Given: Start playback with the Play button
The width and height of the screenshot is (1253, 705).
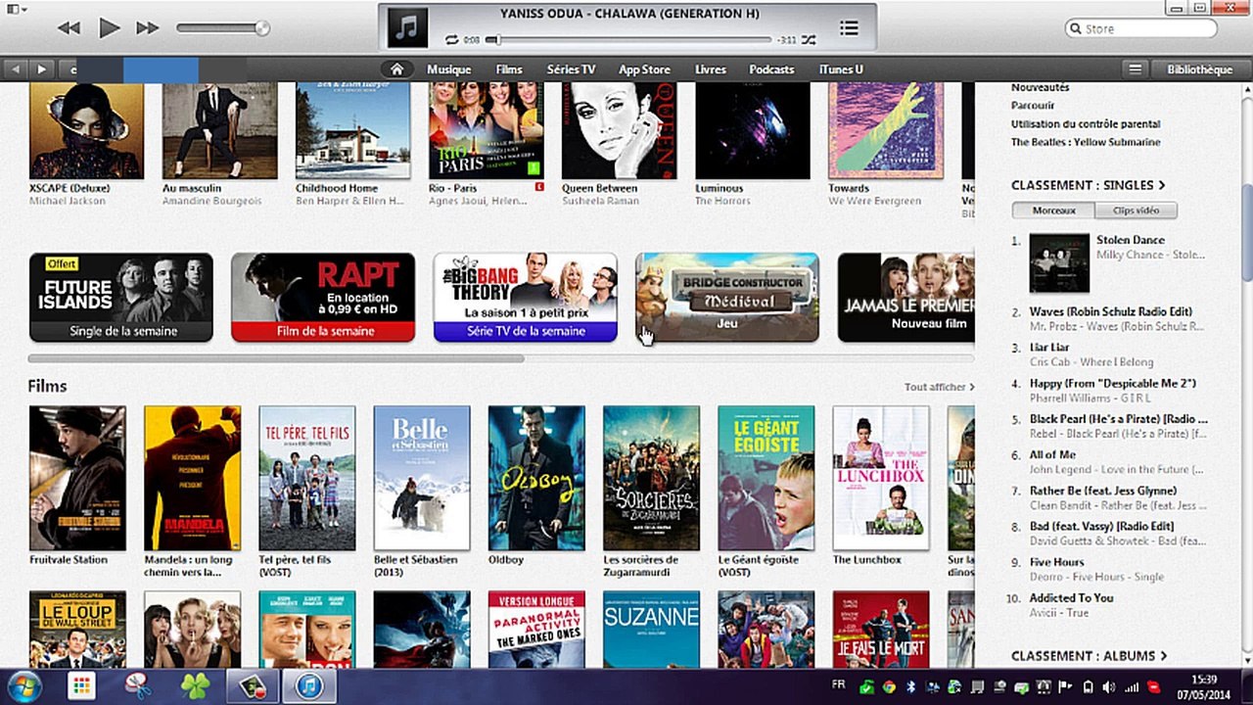Looking at the screenshot, I should pyautogui.click(x=109, y=27).
